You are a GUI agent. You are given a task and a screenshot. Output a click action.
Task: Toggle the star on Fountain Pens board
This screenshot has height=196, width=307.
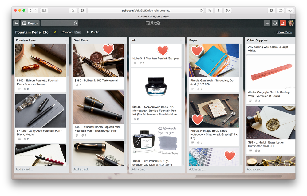pyautogui.click(x=55, y=32)
